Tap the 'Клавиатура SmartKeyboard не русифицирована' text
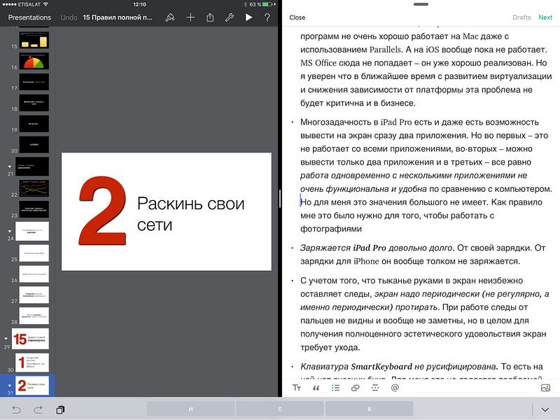 [398, 366]
